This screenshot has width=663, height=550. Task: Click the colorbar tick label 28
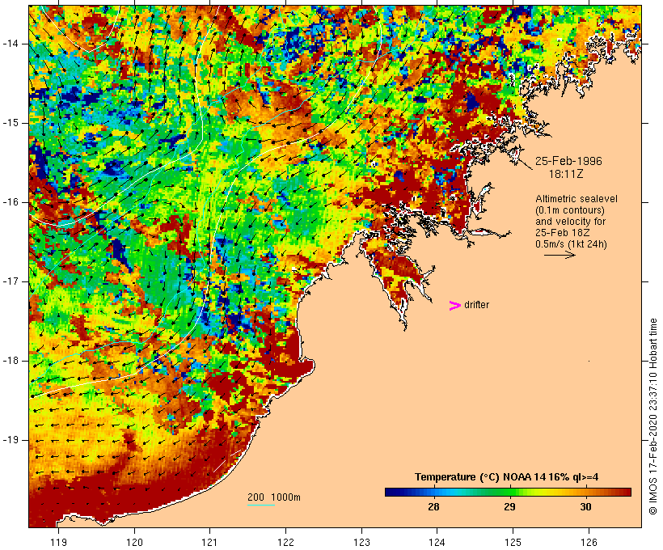(x=433, y=506)
